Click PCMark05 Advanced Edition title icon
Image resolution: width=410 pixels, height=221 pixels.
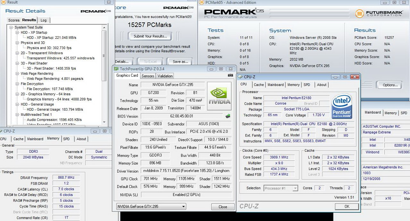click(201, 3)
